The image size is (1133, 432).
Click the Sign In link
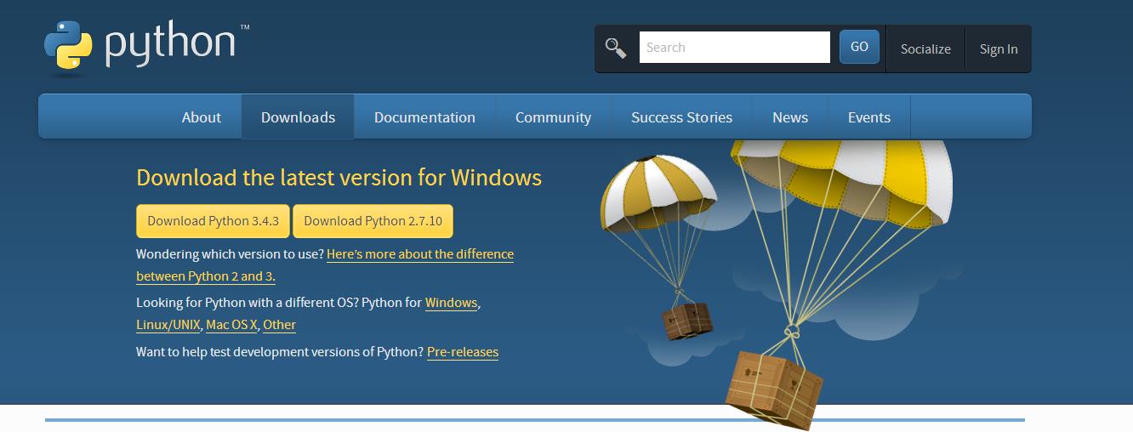pos(999,48)
